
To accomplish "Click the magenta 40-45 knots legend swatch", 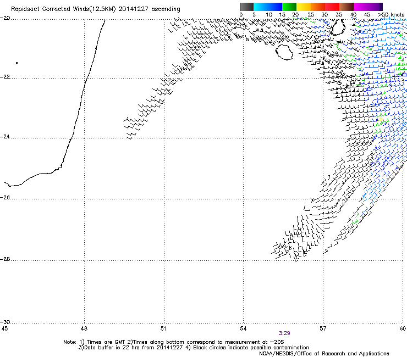I will pyautogui.click(x=361, y=7).
